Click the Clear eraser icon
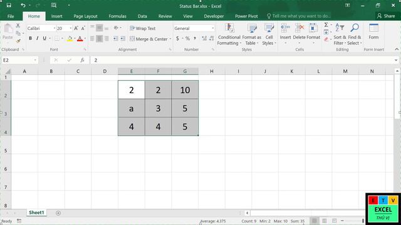 [326, 39]
